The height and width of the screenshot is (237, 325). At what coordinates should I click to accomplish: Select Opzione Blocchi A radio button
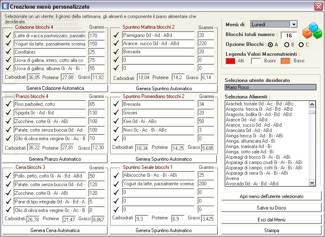tap(270, 45)
